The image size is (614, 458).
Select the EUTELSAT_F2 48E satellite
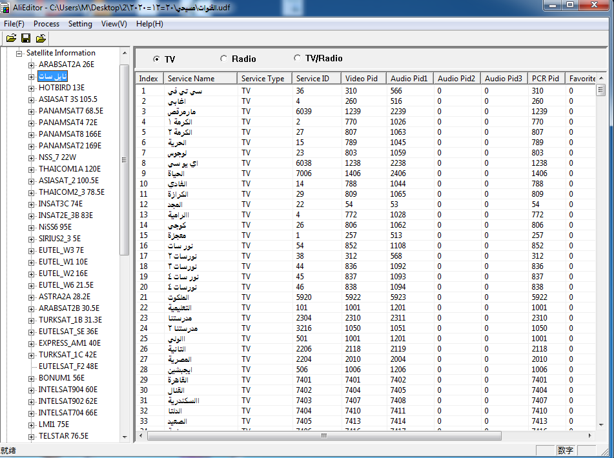(68, 366)
